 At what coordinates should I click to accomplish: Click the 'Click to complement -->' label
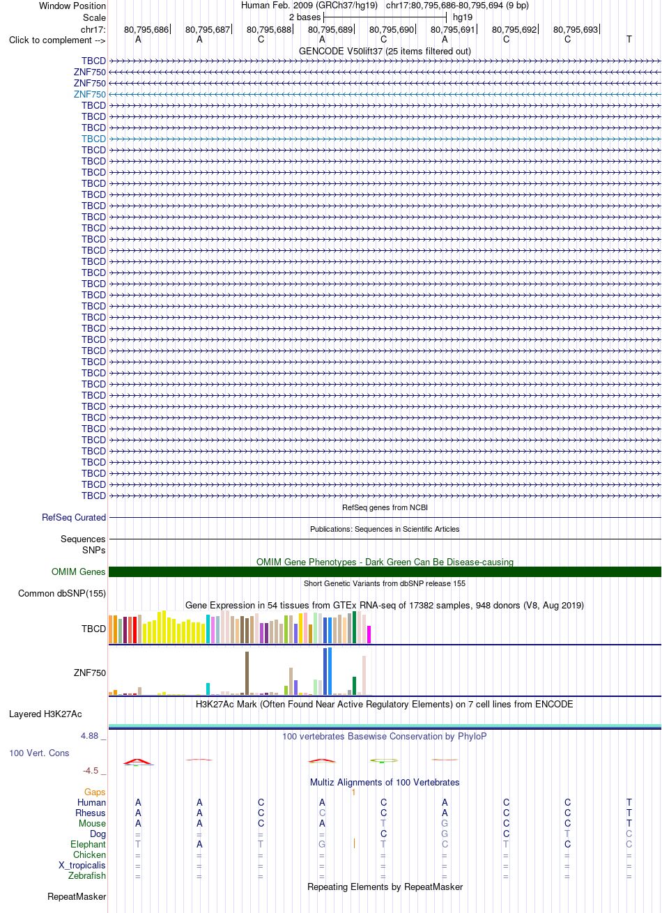[57, 40]
